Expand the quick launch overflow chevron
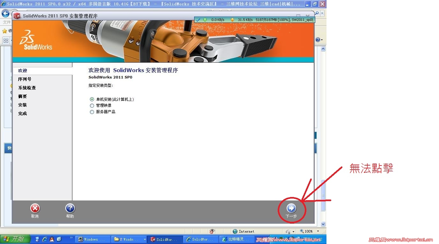The image size is (439, 244). [71, 238]
